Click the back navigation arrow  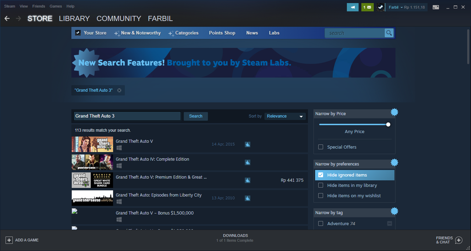[7, 18]
